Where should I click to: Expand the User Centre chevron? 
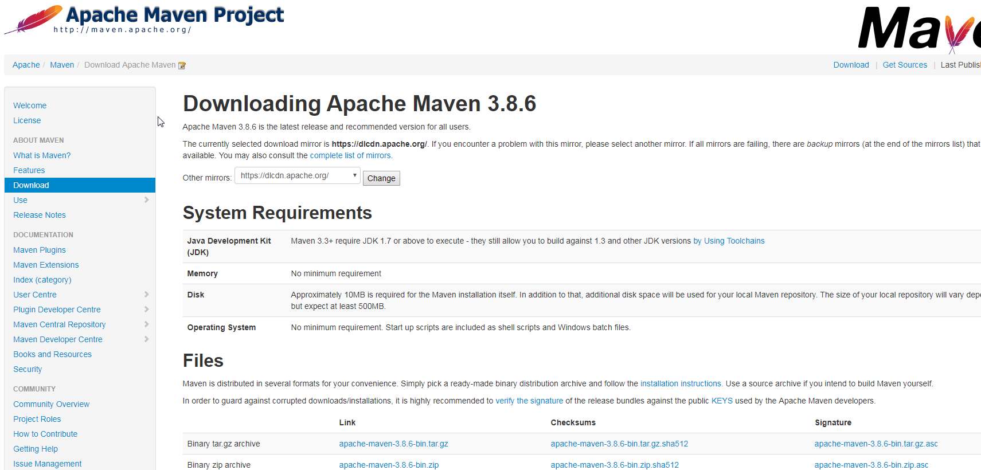click(146, 295)
